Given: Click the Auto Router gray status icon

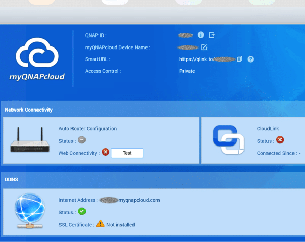Looking at the screenshot, I should tap(82, 140).
